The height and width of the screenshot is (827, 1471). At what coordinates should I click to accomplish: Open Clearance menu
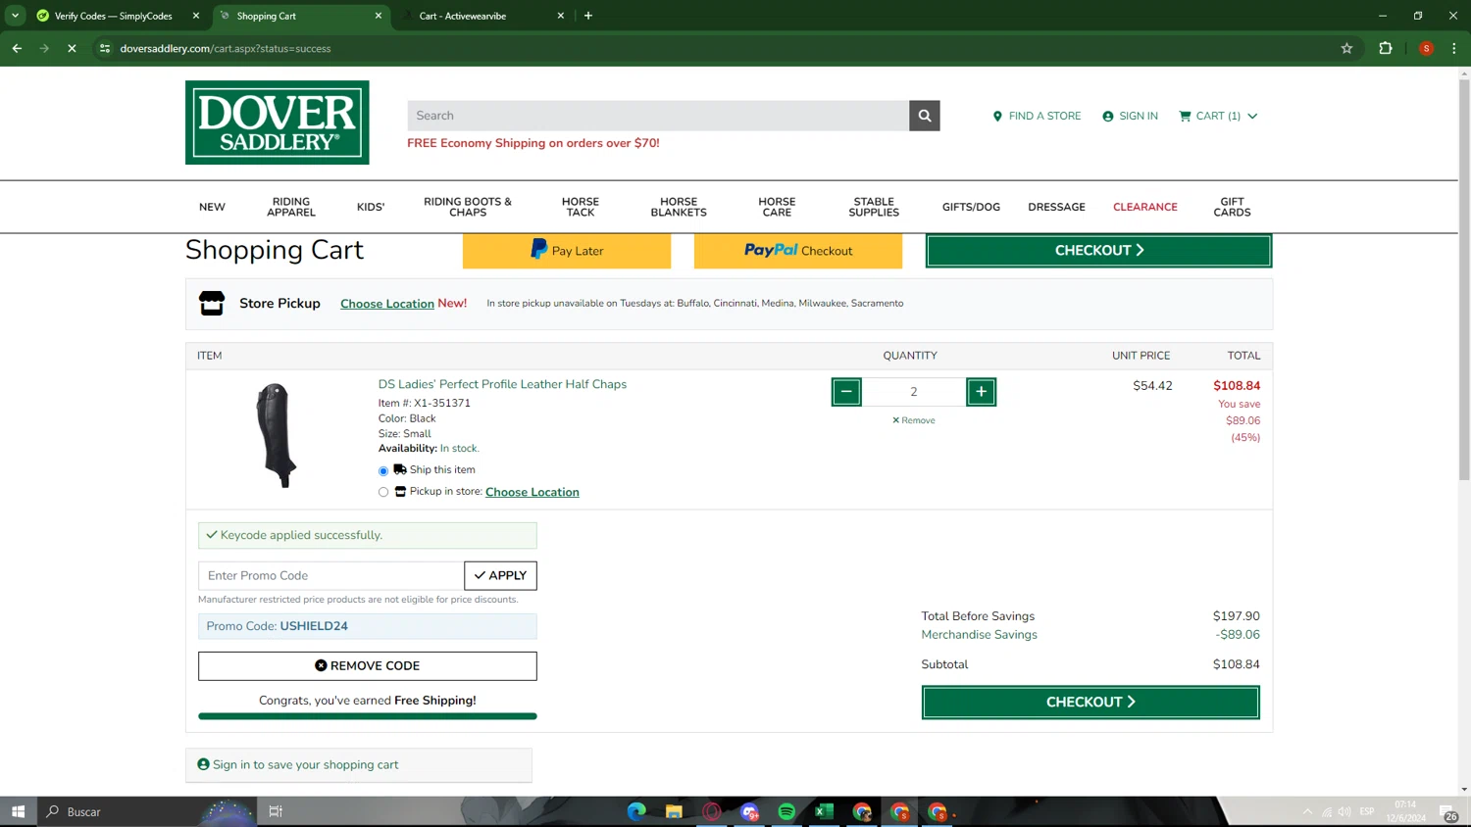point(1144,207)
